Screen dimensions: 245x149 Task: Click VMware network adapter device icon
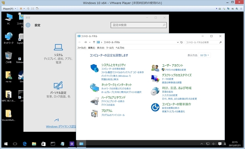(228, 9)
